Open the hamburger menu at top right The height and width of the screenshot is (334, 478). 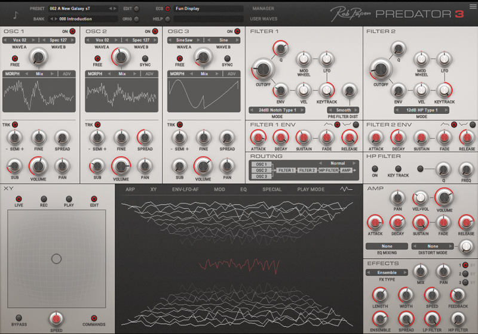tap(473, 6)
